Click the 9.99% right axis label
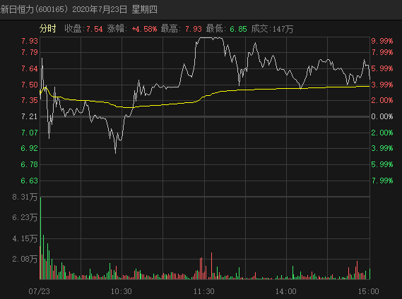Image resolution: width=402 pixels, height=299 pixels. coord(382,41)
